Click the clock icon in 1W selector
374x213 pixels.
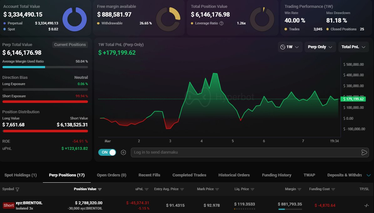click(283, 47)
